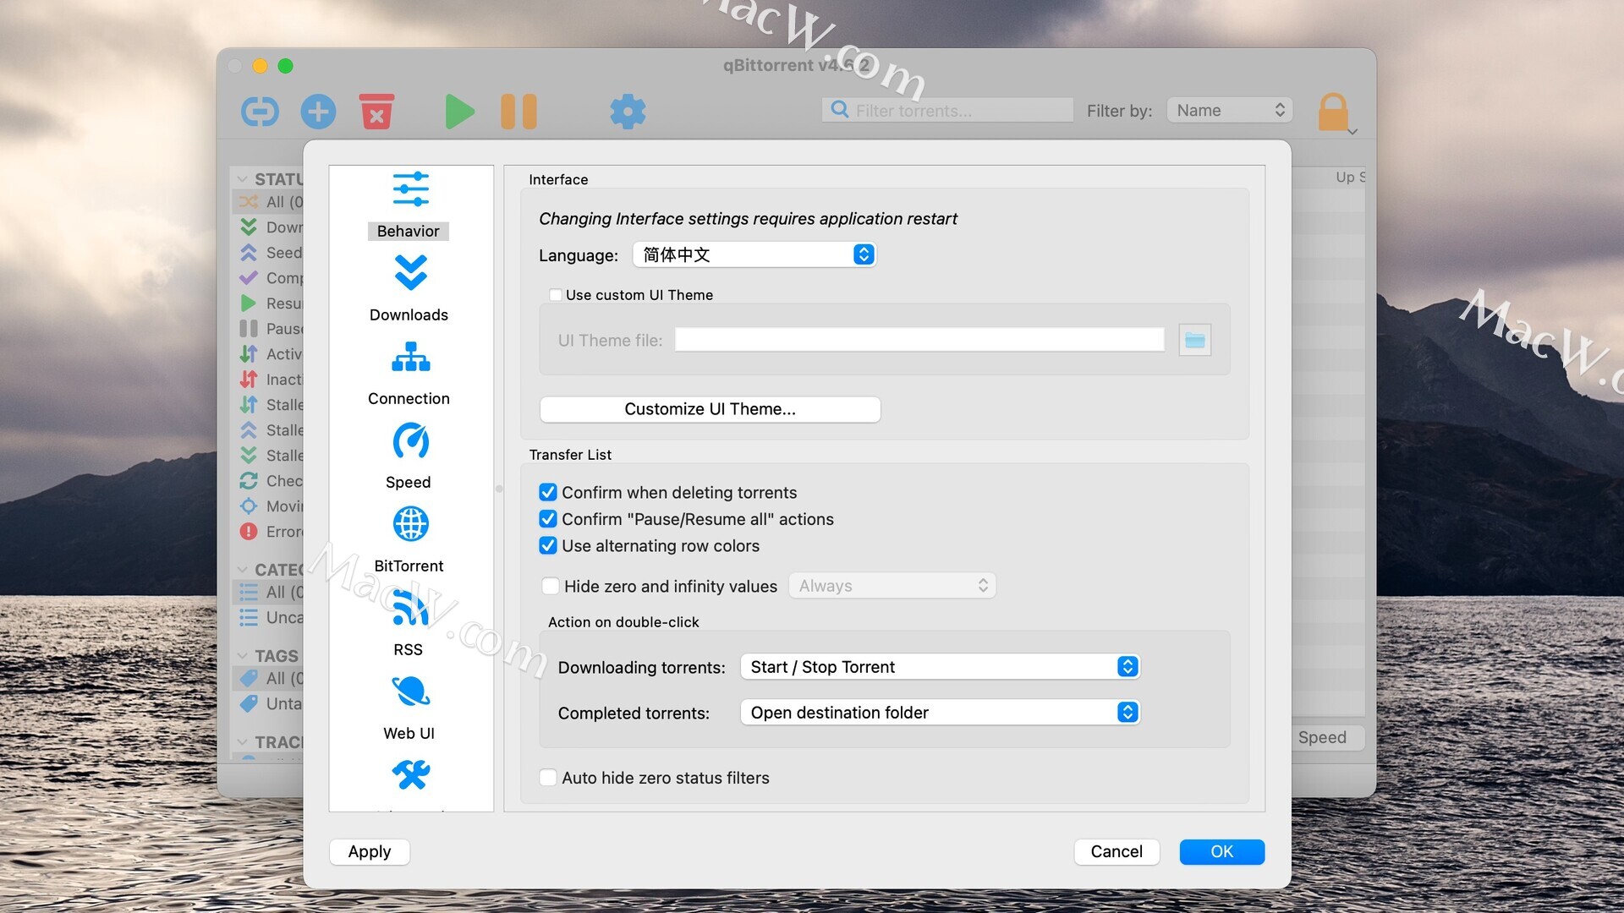Click the add torrent file plus icon
The height and width of the screenshot is (913, 1624).
pyautogui.click(x=318, y=112)
